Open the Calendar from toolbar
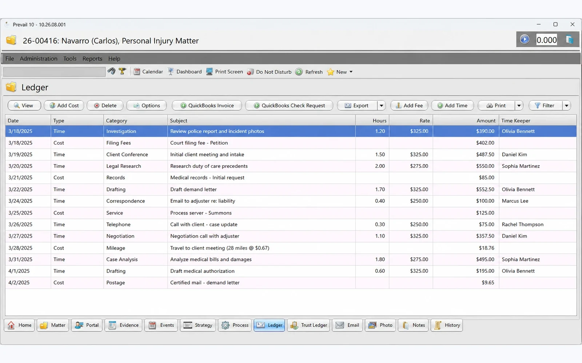The image size is (582, 363). click(148, 72)
